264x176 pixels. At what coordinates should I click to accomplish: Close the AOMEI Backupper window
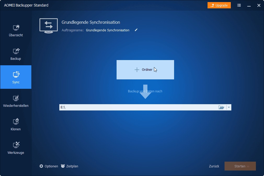(259, 5)
